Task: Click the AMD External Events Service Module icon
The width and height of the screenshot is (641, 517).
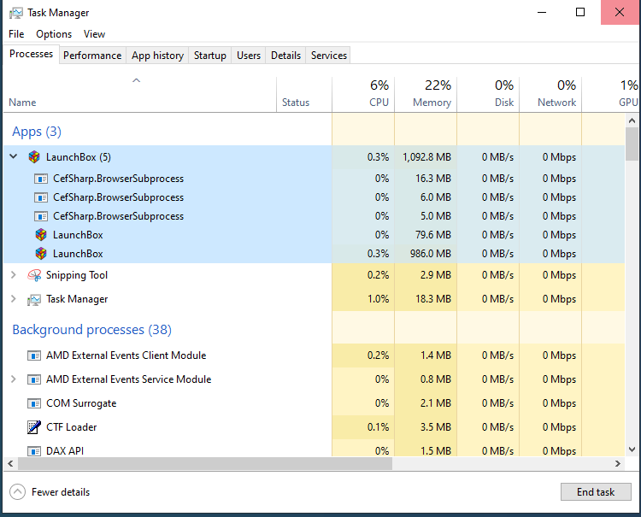Action: click(x=34, y=379)
